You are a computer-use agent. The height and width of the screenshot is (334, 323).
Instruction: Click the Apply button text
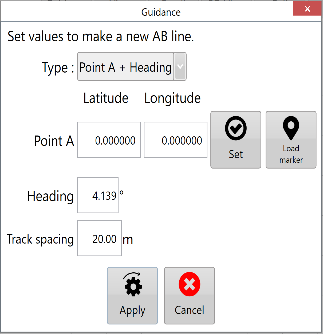click(x=132, y=311)
